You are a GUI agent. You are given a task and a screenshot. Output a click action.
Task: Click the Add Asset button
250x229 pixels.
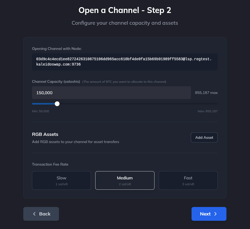[x=204, y=137]
